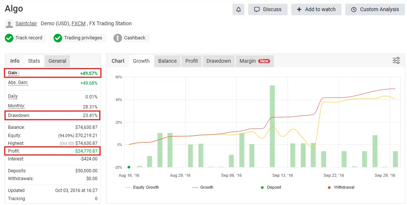Open chart settings sliders icon
The image size is (407, 205).
396,61
